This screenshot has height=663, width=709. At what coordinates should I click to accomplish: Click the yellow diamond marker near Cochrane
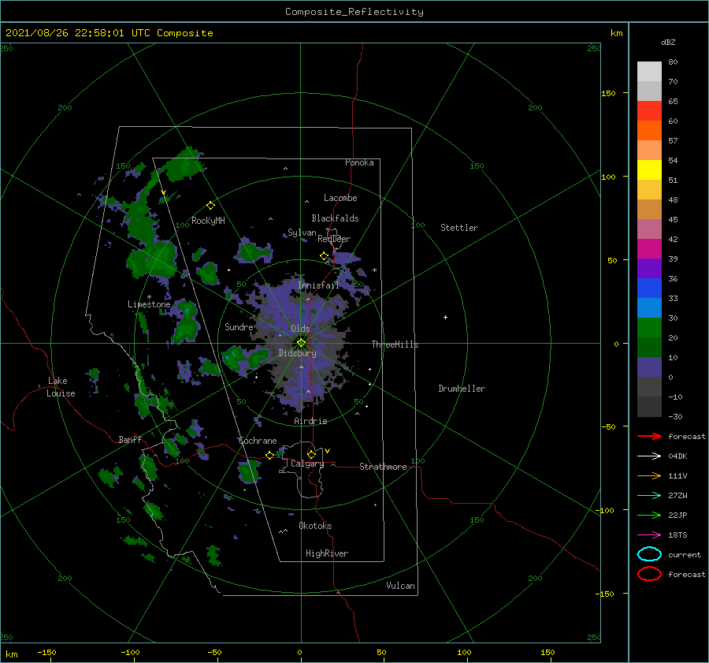pos(269,456)
